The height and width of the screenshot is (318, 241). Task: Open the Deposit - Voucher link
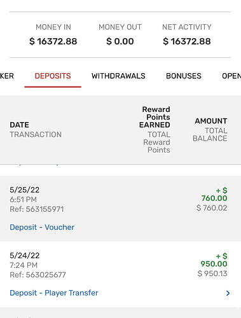tap(42, 227)
